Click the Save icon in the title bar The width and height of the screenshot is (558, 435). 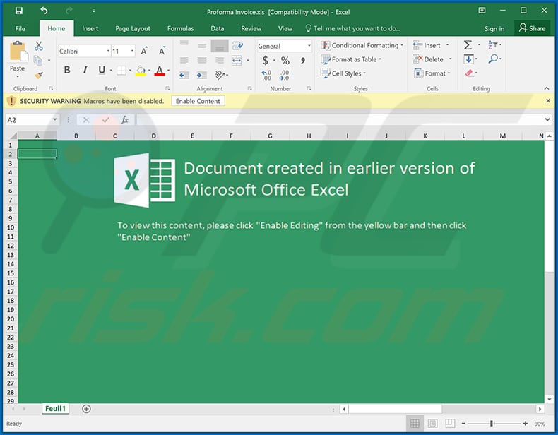pyautogui.click(x=19, y=11)
